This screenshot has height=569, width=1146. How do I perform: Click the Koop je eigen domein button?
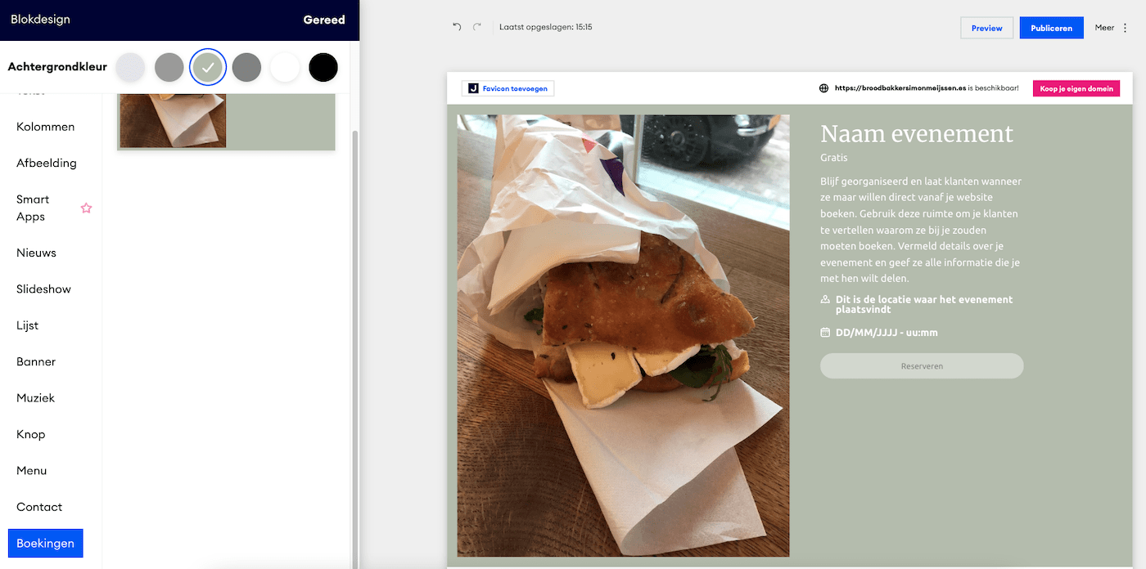[1076, 88]
